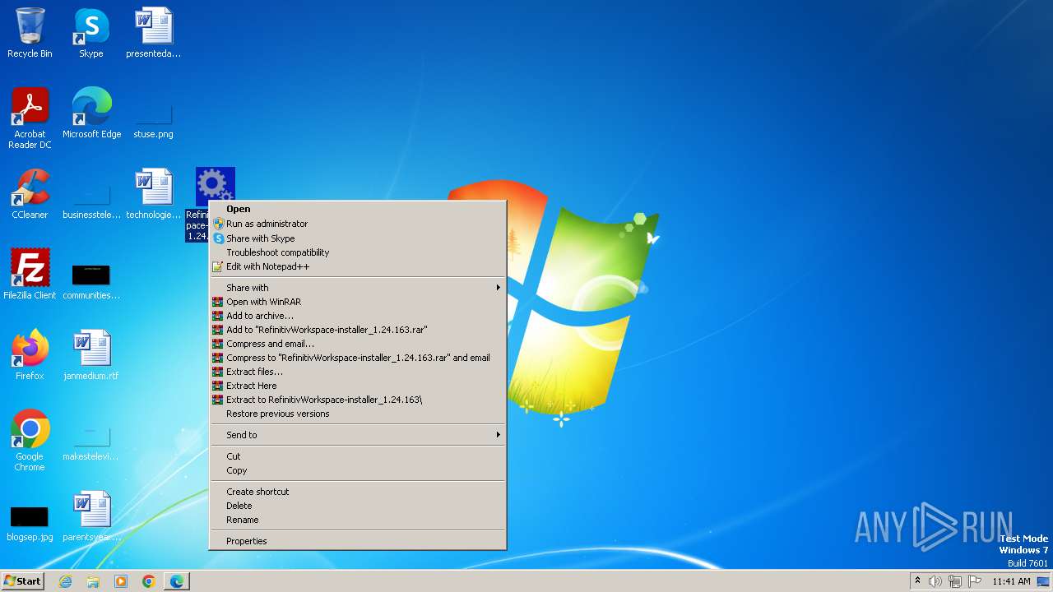This screenshot has width=1053, height=592.
Task: Choose Restore previous versions
Action: click(358, 414)
